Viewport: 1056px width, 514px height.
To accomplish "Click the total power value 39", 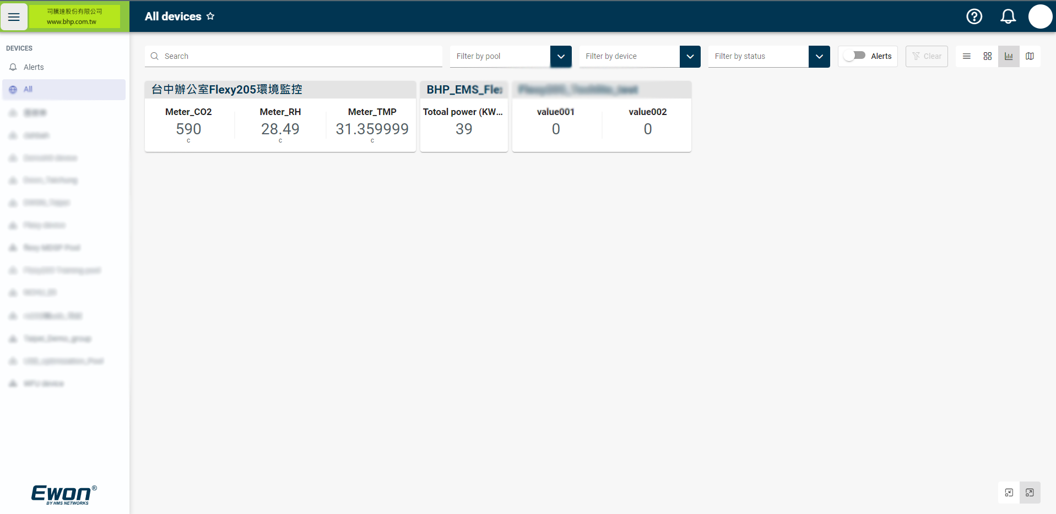I will point(464,129).
